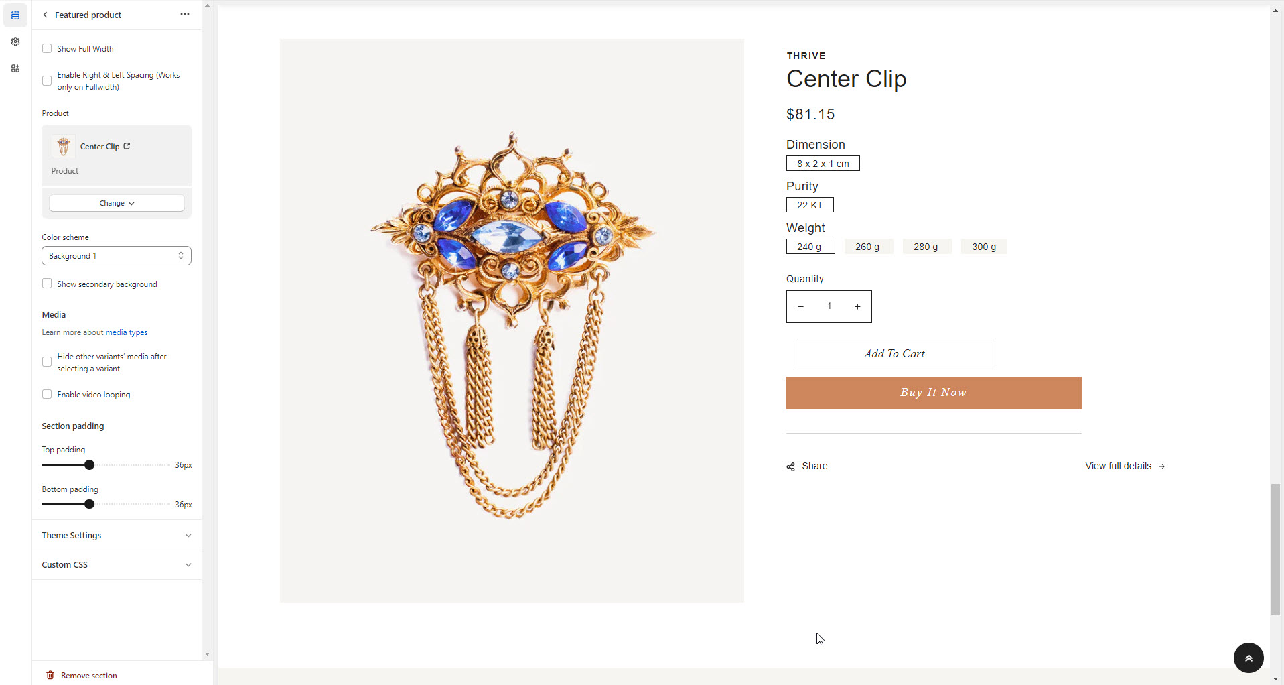Enable Show Full Width checkbox
Image resolution: width=1284 pixels, height=685 pixels.
point(47,48)
